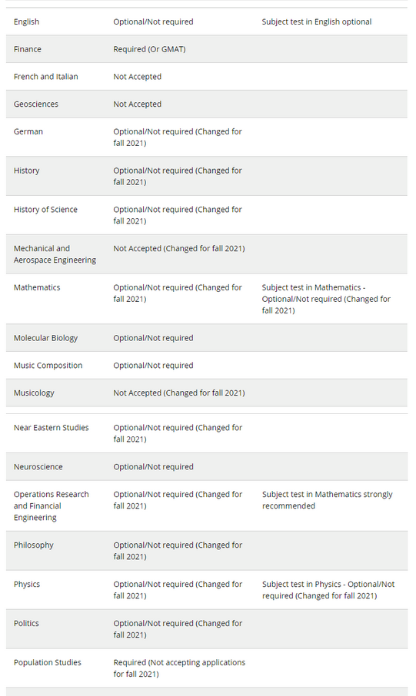This screenshot has height=696, width=416.
Task: Click the Music Composition department name
Action: click(x=48, y=366)
